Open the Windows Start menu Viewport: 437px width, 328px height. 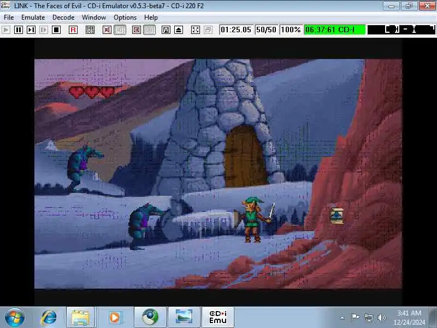pos(15,317)
